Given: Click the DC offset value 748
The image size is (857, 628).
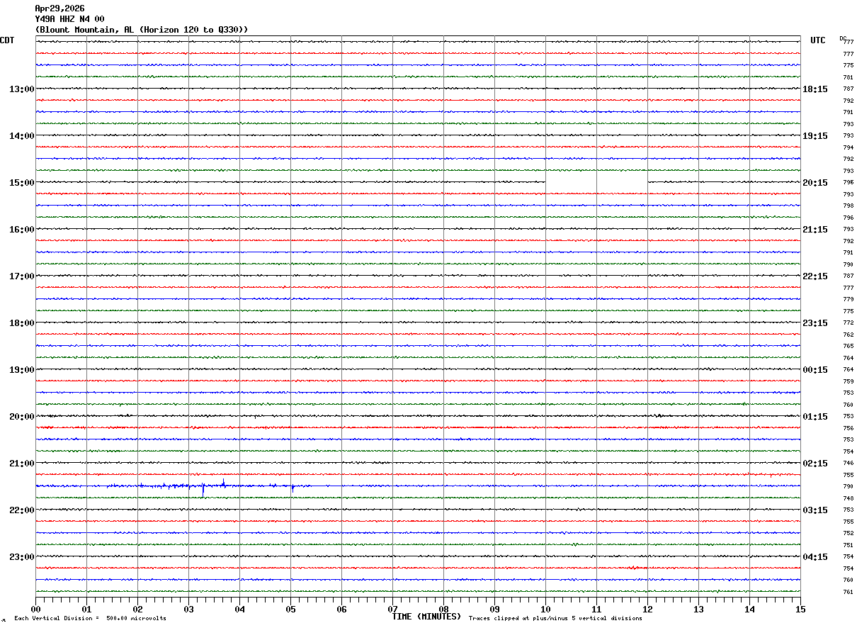Looking at the screenshot, I should coord(848,498).
